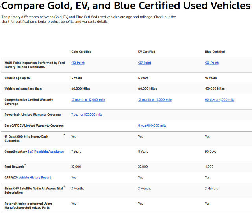The height and width of the screenshot is (213, 252).
Task: Click EV Certified 12-month or 12,000-mile link
Action: point(155,100)
